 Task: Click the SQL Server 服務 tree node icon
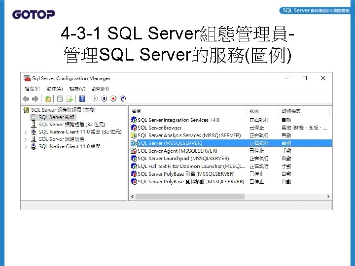point(34,117)
